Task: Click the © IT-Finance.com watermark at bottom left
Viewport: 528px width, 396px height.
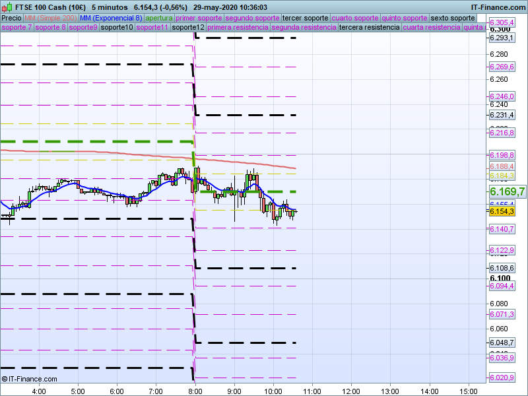Action: [x=30, y=379]
